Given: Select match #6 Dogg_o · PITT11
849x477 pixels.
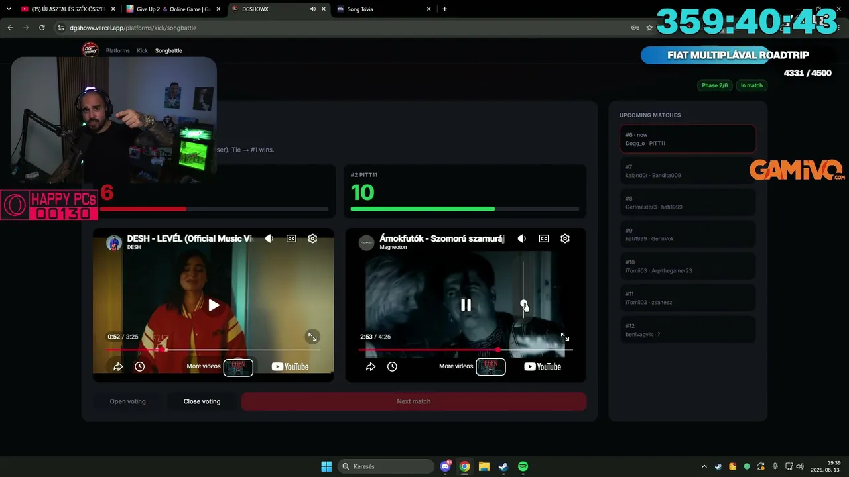Looking at the screenshot, I should click(688, 139).
